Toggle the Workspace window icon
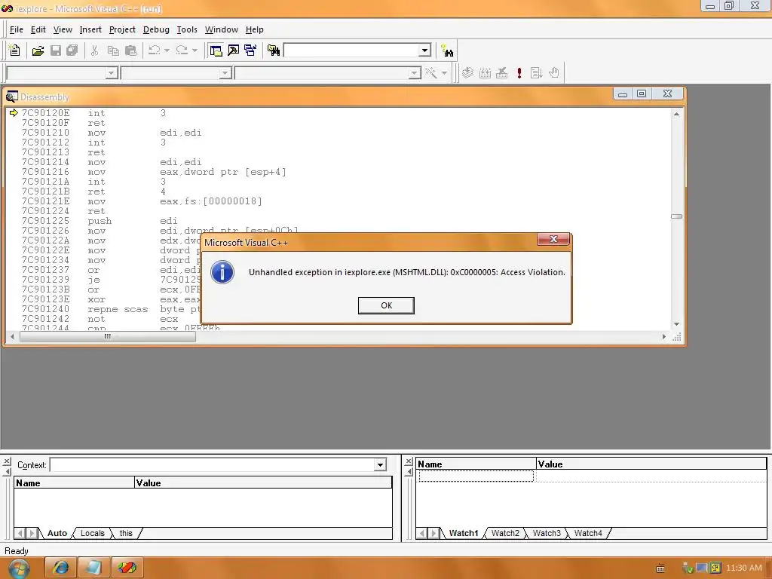 [x=216, y=51]
